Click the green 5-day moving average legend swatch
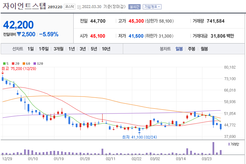Image resolution: width=246 pixels, height=164 pixels. (5, 63)
